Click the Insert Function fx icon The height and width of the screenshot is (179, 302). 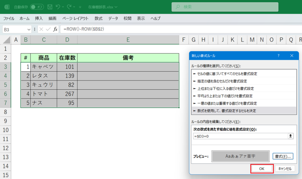click(x=55, y=29)
